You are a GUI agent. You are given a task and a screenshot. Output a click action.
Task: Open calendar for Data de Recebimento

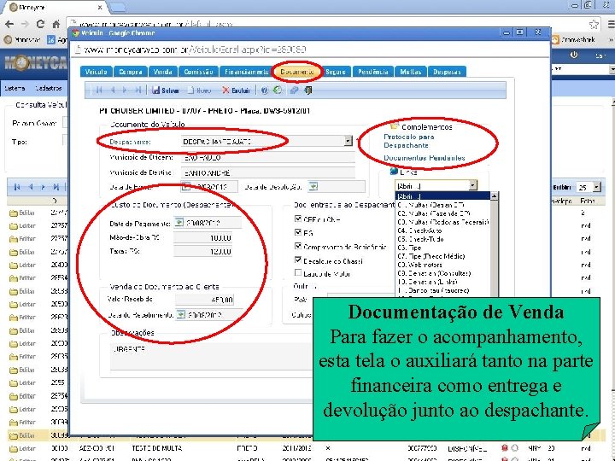tap(180, 314)
